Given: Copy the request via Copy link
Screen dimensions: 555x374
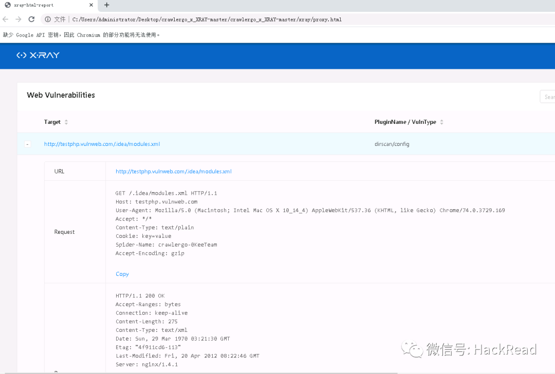Looking at the screenshot, I should point(122,274).
